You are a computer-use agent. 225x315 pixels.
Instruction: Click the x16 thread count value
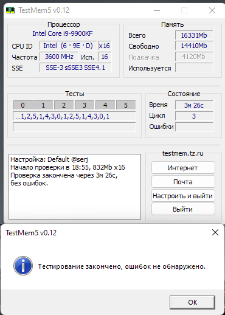coord(105,46)
